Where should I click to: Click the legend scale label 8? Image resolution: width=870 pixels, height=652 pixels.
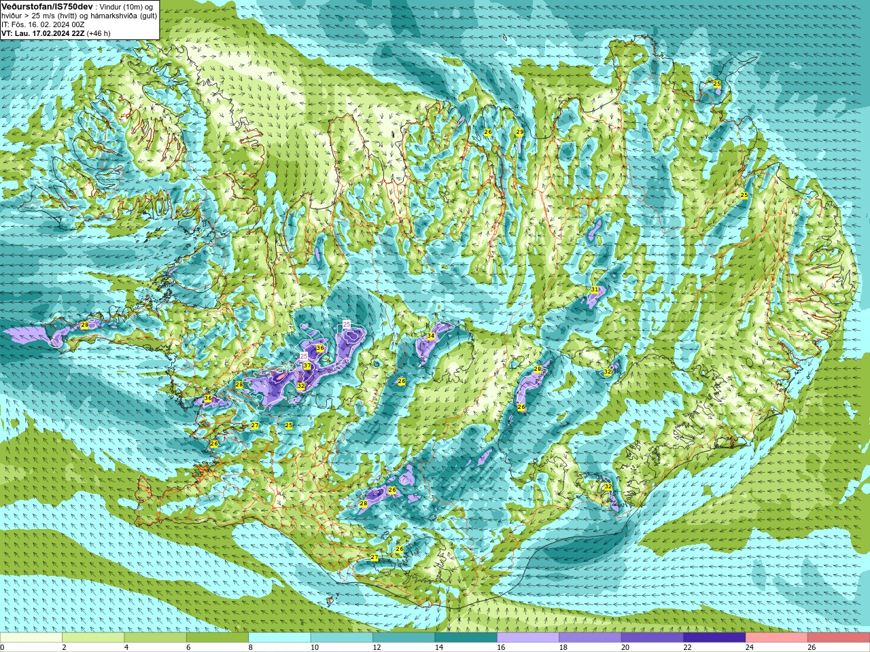tap(251, 648)
